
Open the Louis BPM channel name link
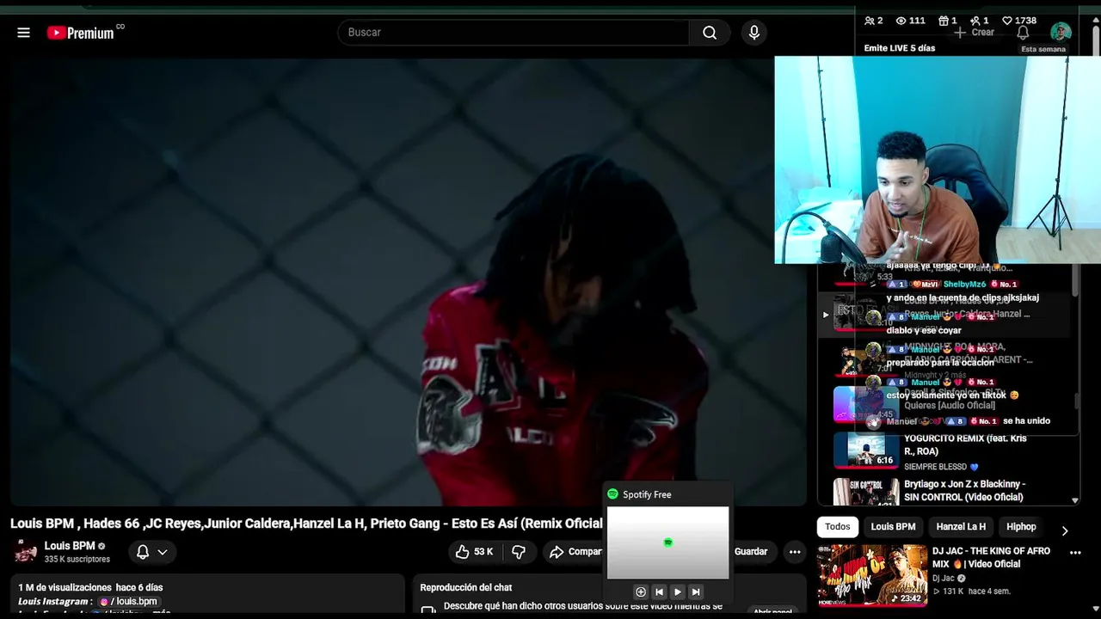click(70, 546)
